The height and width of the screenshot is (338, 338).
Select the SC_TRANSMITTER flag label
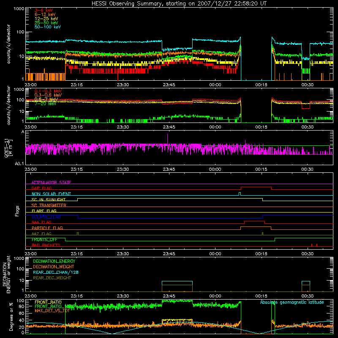49,205
